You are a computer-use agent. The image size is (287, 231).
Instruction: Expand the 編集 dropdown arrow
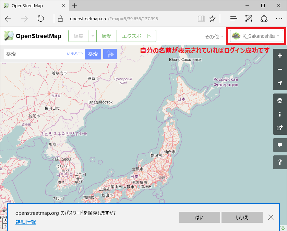tap(93, 36)
